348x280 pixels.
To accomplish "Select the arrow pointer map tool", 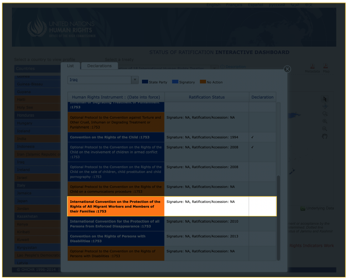I will [x=325, y=99].
